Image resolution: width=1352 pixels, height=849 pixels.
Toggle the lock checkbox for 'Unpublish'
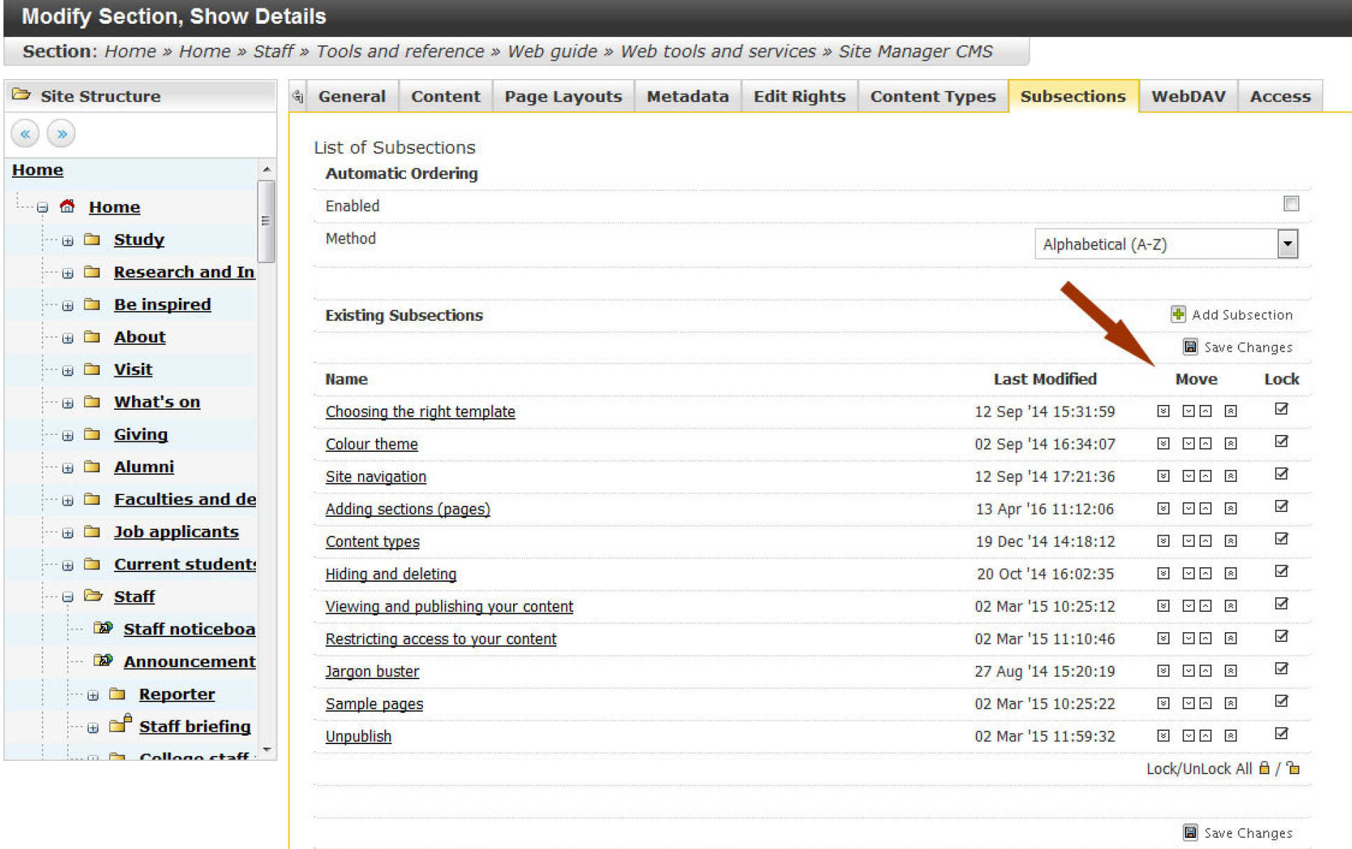(x=1281, y=734)
